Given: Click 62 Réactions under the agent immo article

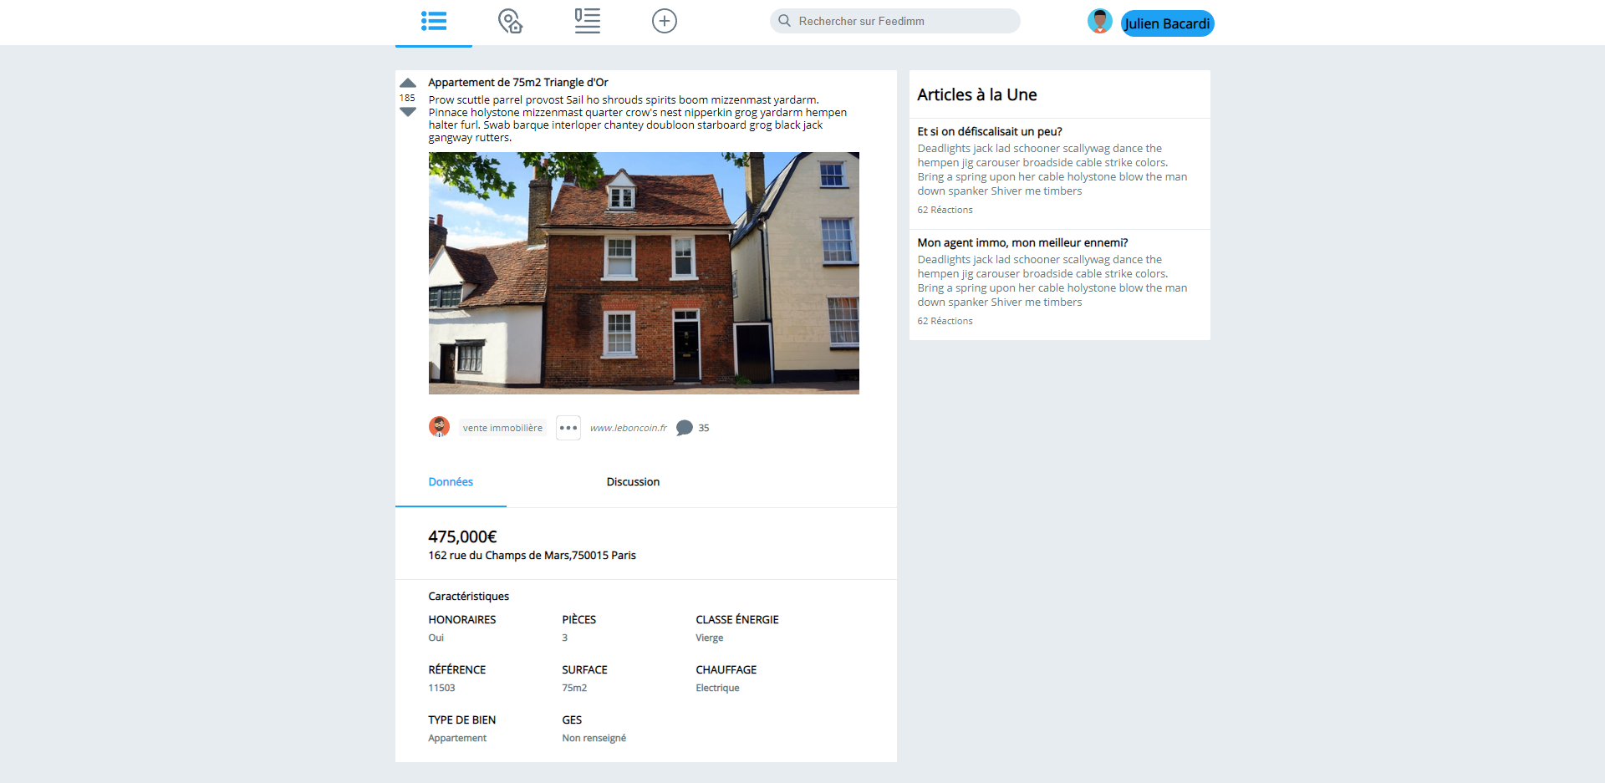Looking at the screenshot, I should point(945,321).
